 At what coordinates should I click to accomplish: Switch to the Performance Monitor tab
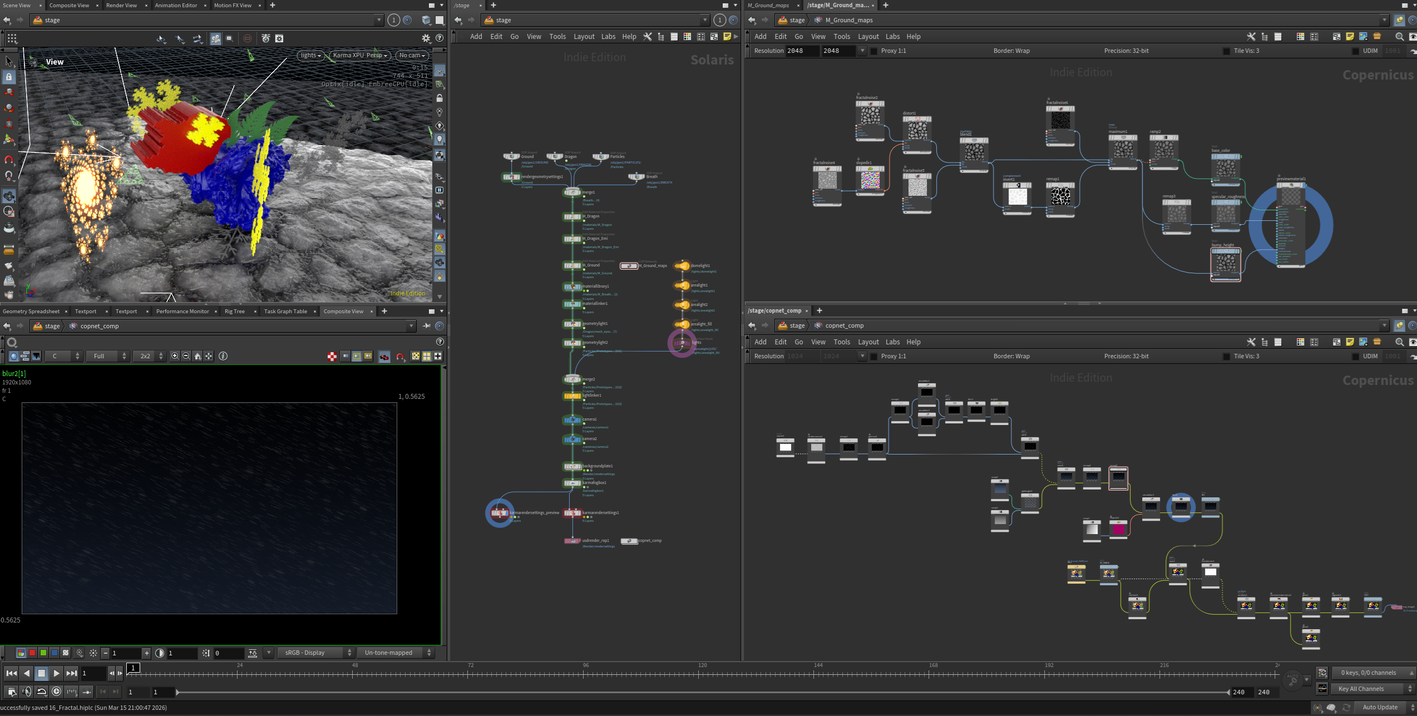(182, 311)
